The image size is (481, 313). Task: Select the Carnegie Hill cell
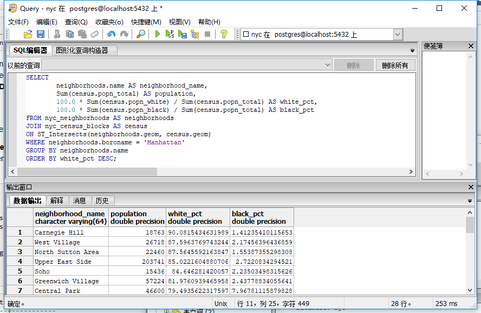pyautogui.click(x=71, y=232)
